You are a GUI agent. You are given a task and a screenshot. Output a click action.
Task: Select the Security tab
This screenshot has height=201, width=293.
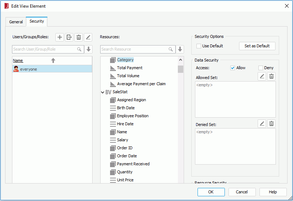[36, 21]
